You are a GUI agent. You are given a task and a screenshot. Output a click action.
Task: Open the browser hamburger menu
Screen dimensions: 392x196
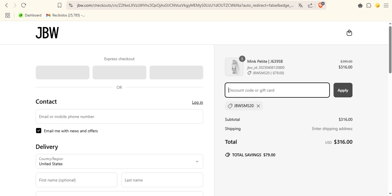pyautogui.click(x=386, y=5)
